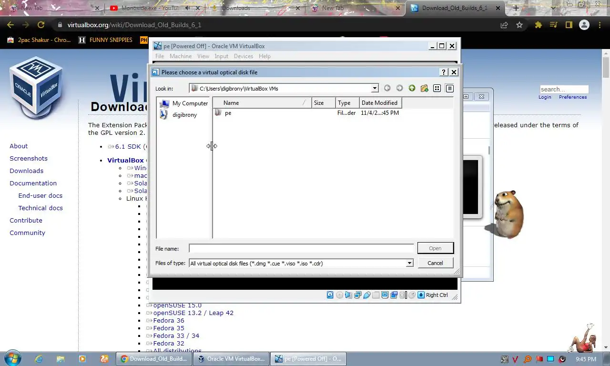Click the Chrome address bar URL
The height and width of the screenshot is (366, 610).
coord(134,25)
